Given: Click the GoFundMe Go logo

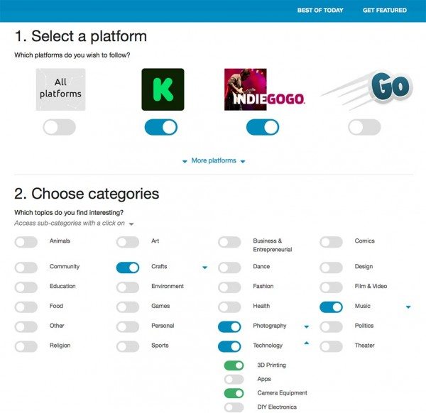Looking at the screenshot, I should tap(367, 90).
